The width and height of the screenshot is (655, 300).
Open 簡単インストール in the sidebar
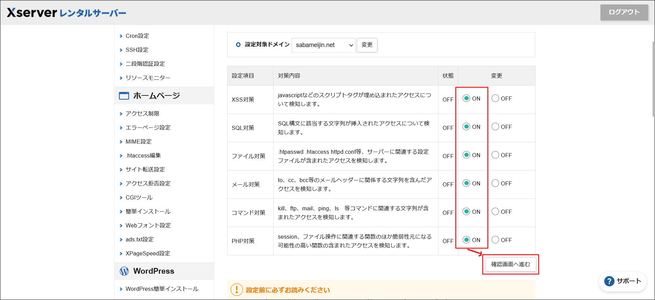pyautogui.click(x=148, y=211)
